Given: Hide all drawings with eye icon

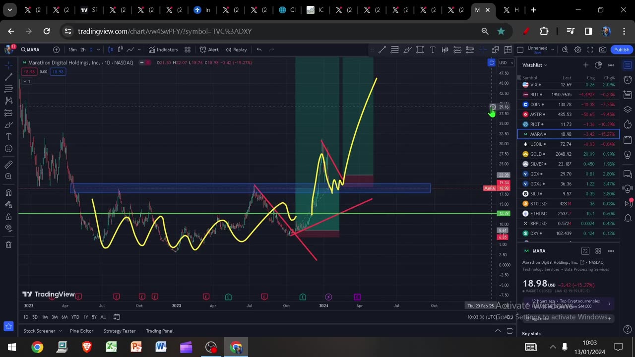Looking at the screenshot, I should pyautogui.click(x=8, y=229).
